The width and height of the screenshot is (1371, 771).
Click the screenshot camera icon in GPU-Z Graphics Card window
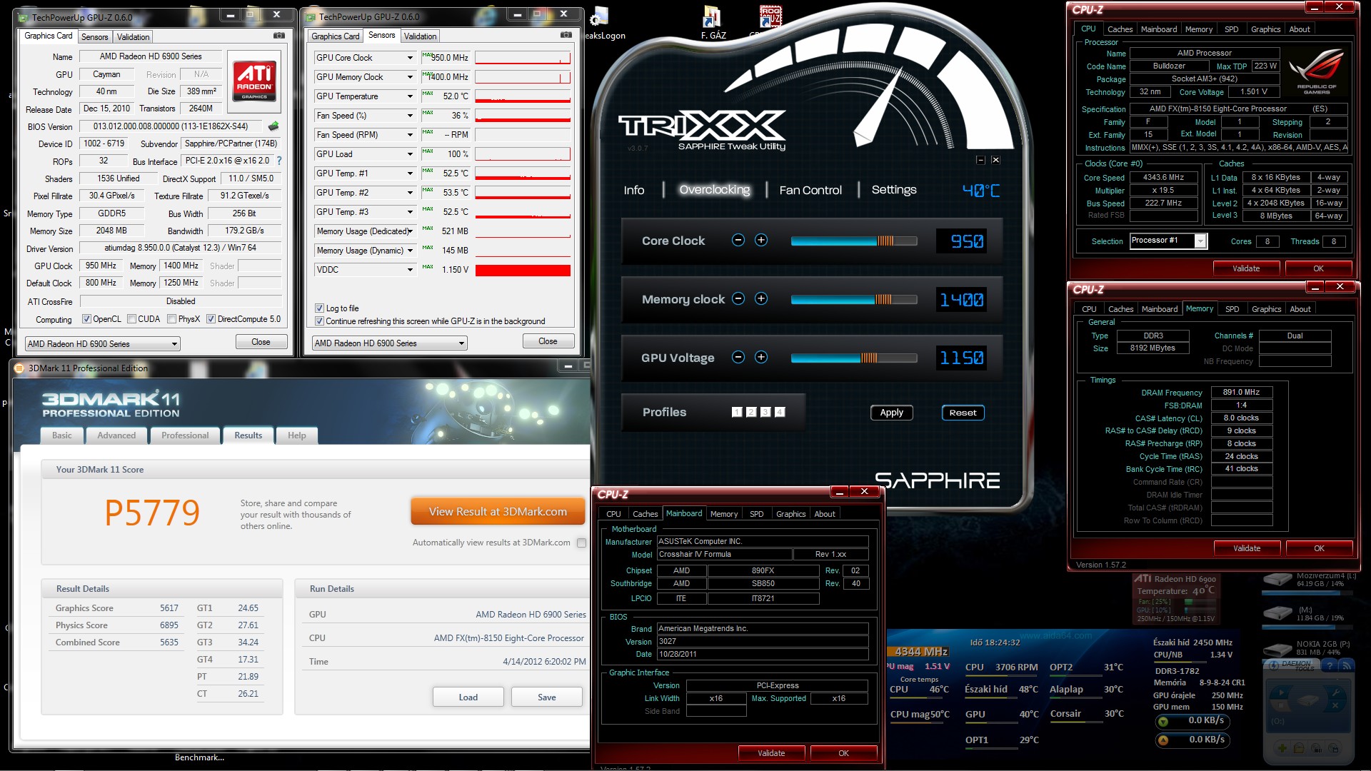279,36
